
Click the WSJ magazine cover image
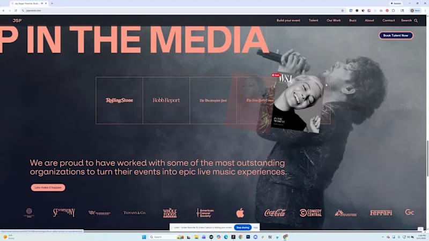(x=298, y=104)
